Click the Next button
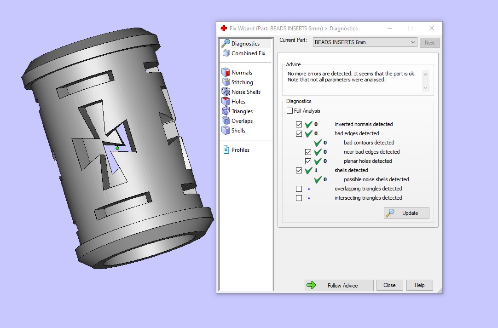Screen dimensions: 498x328 pyautogui.click(x=430, y=42)
